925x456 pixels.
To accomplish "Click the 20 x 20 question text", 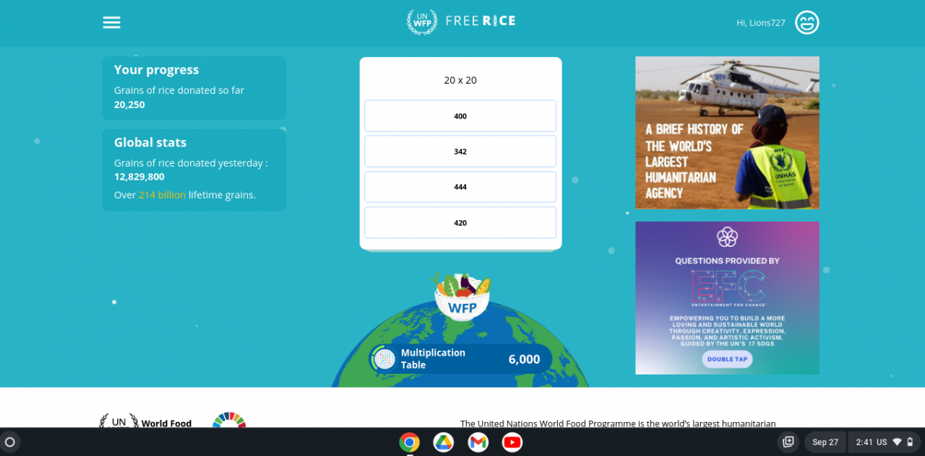I will pos(460,80).
